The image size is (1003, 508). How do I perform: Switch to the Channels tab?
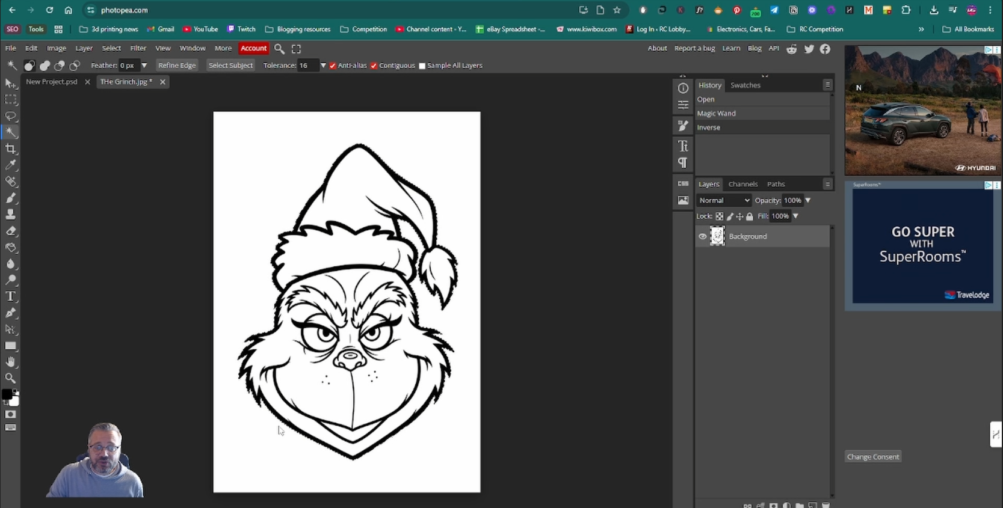742,184
